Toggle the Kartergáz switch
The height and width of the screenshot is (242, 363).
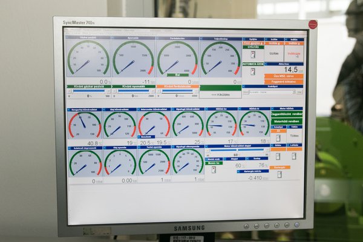point(279,174)
